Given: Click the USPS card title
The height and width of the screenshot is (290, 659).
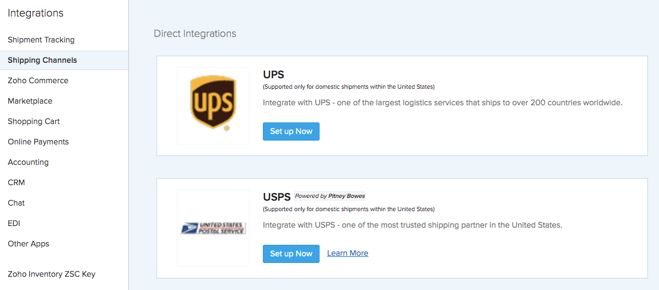Looking at the screenshot, I should point(277,197).
